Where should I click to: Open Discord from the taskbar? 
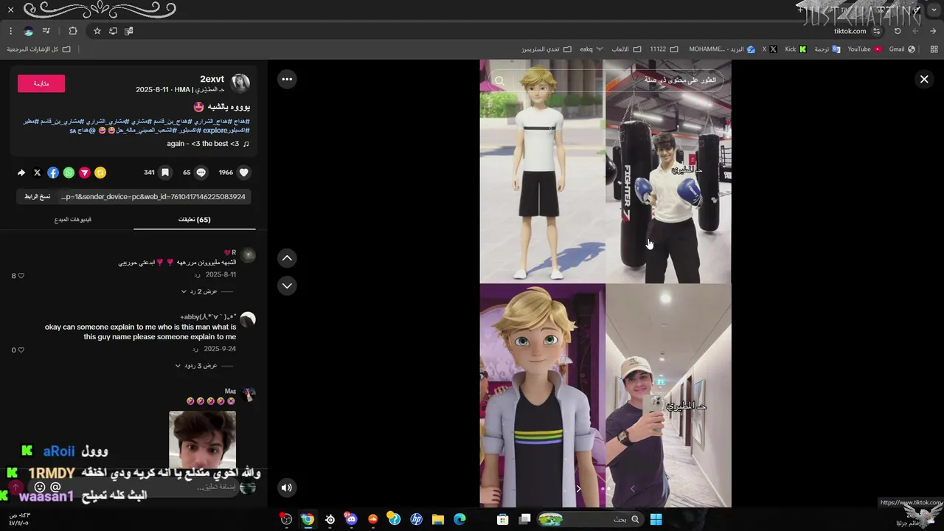pos(351,519)
